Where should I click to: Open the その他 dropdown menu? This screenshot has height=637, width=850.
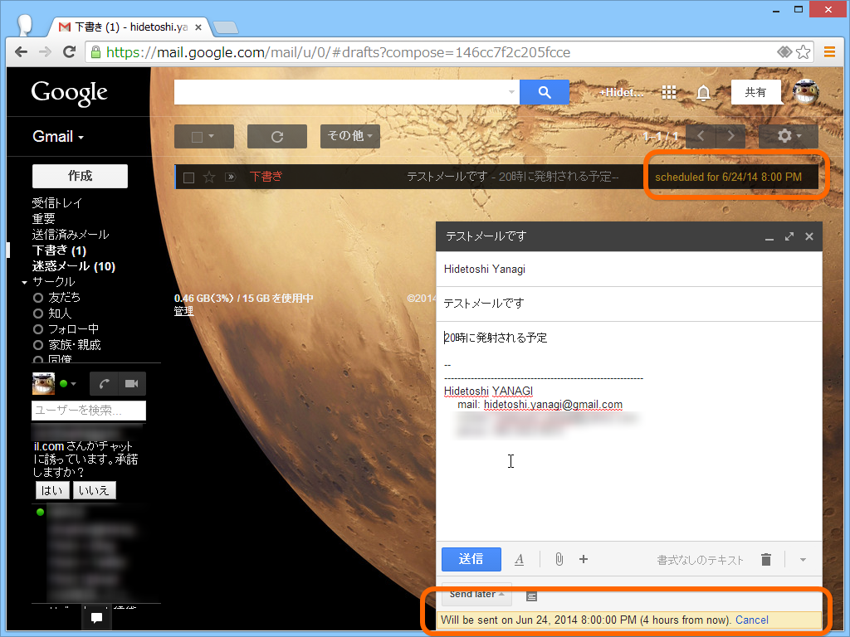pos(350,137)
